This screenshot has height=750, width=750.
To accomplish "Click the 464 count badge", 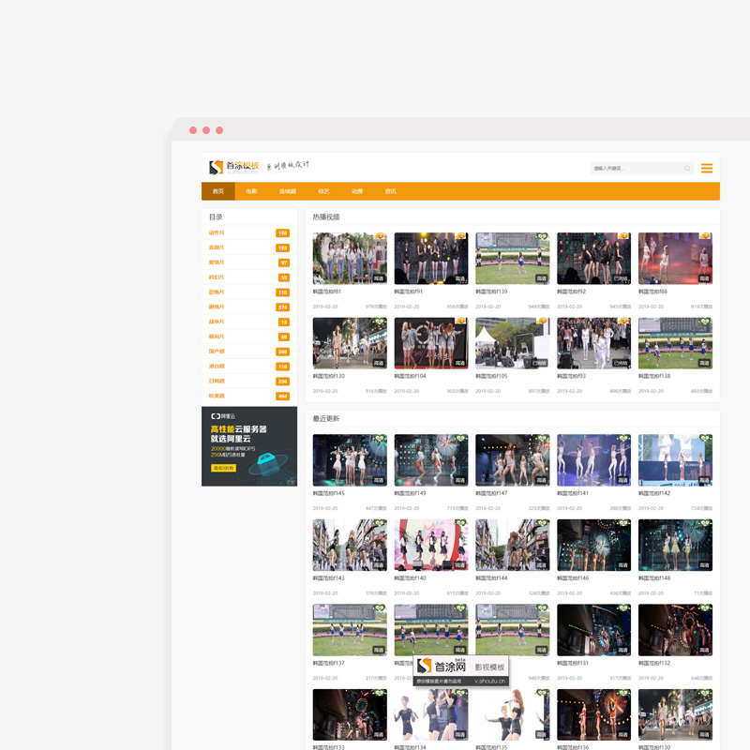I will pos(283,396).
